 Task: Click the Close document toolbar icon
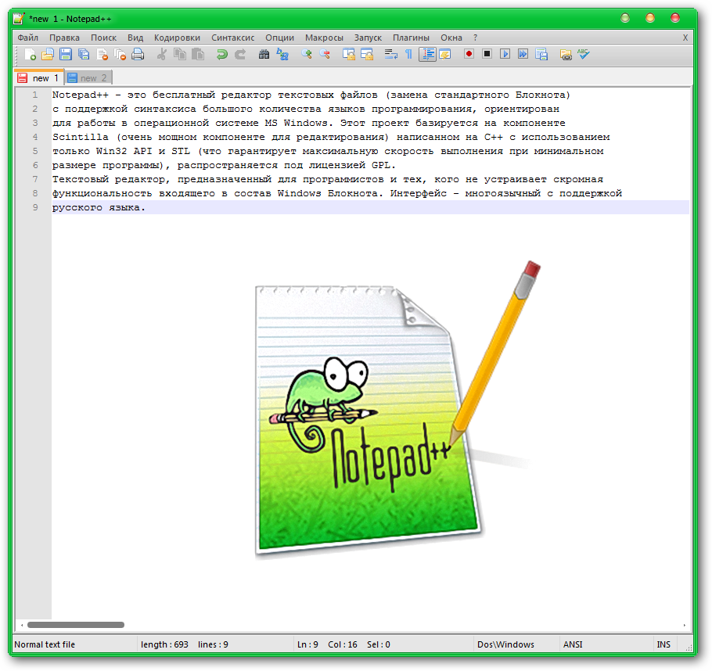tap(102, 55)
